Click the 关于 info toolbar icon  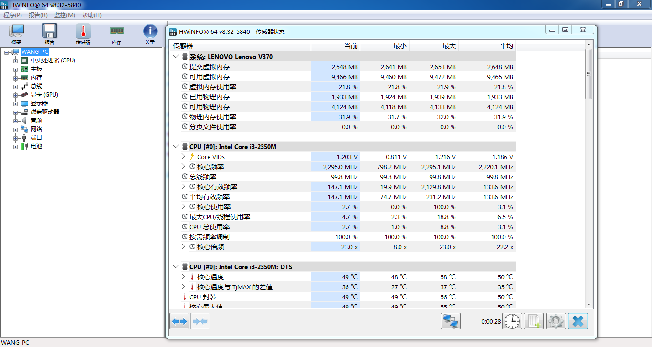pos(150,32)
